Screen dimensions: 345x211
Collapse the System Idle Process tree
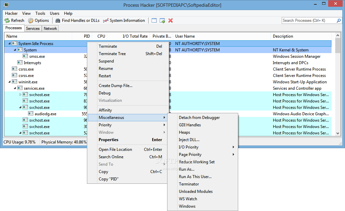(x=9, y=43)
